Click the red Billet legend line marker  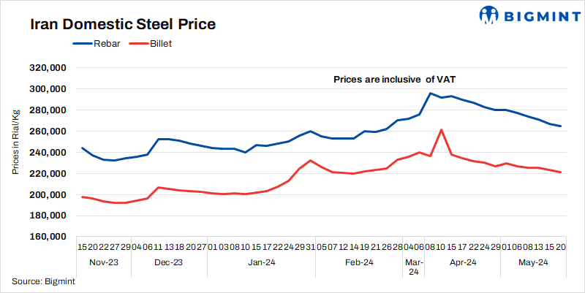pyautogui.click(x=137, y=44)
